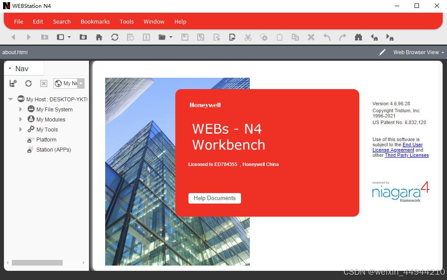Open the Help menu
447x280 pixels.
[x=181, y=21]
